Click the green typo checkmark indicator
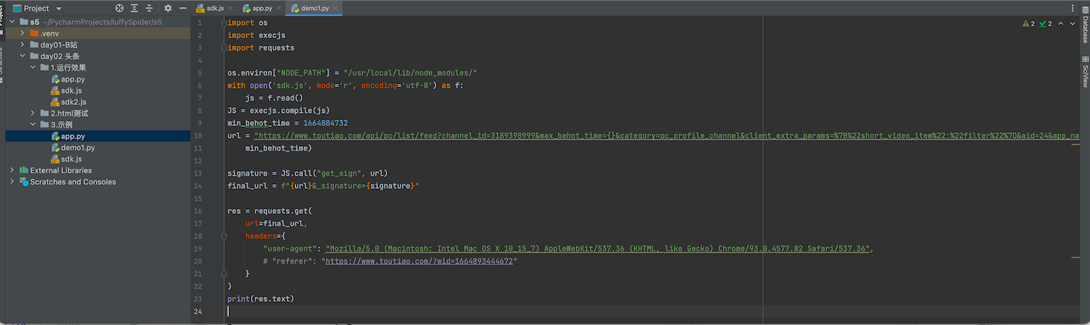 (x=1046, y=24)
